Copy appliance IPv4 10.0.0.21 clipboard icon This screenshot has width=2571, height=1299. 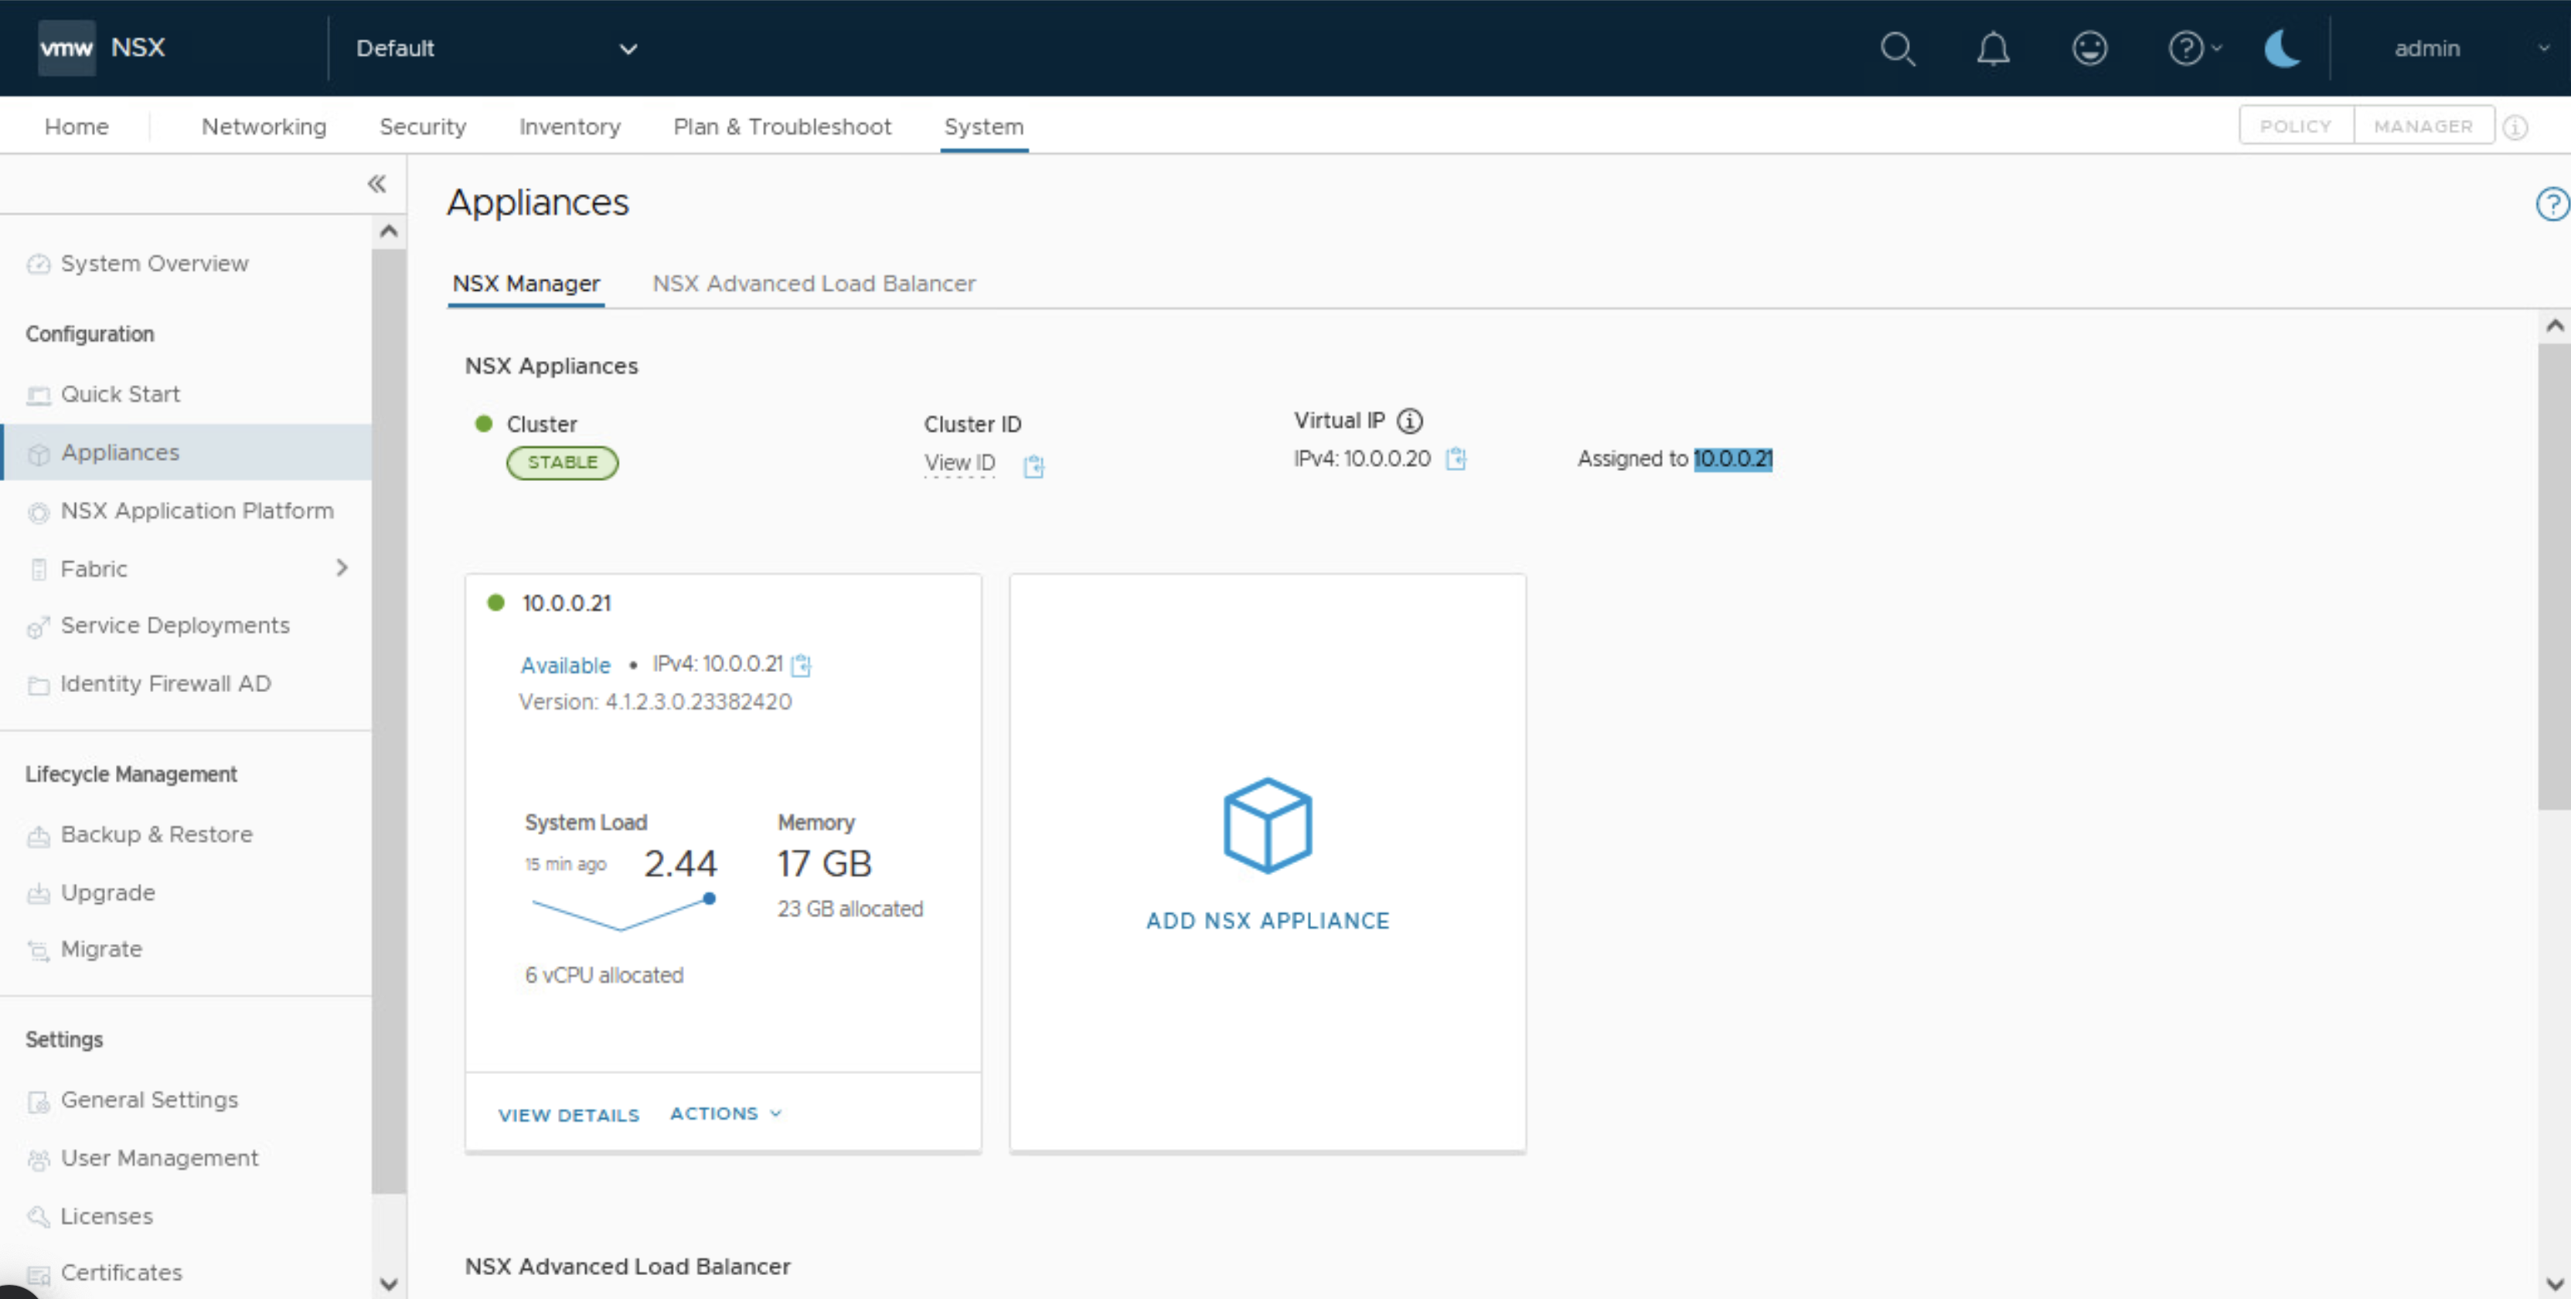[x=802, y=665]
